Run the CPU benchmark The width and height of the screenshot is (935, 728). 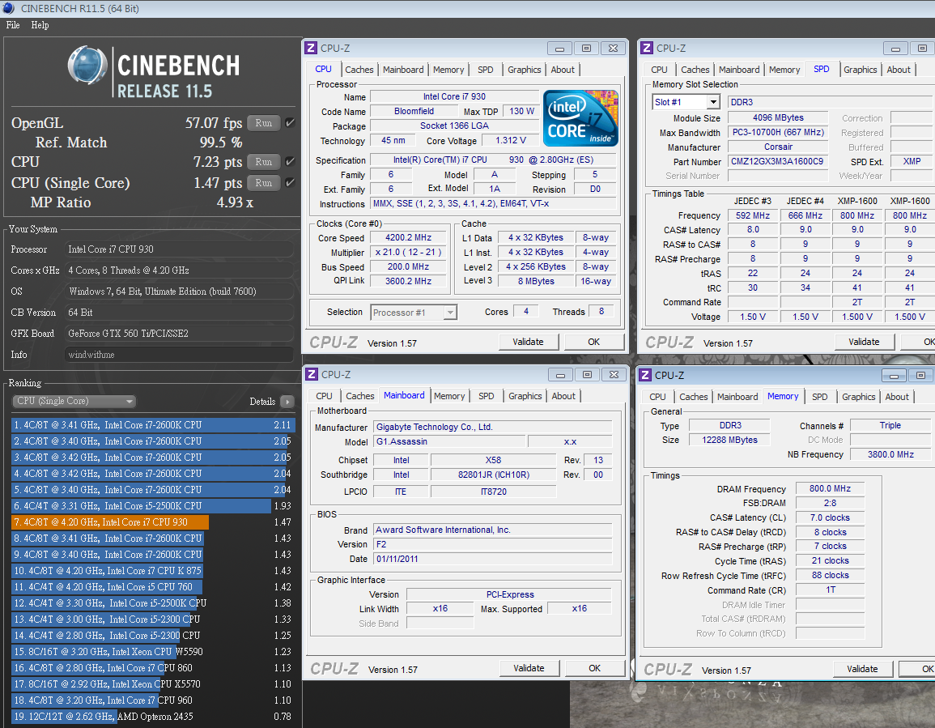264,162
